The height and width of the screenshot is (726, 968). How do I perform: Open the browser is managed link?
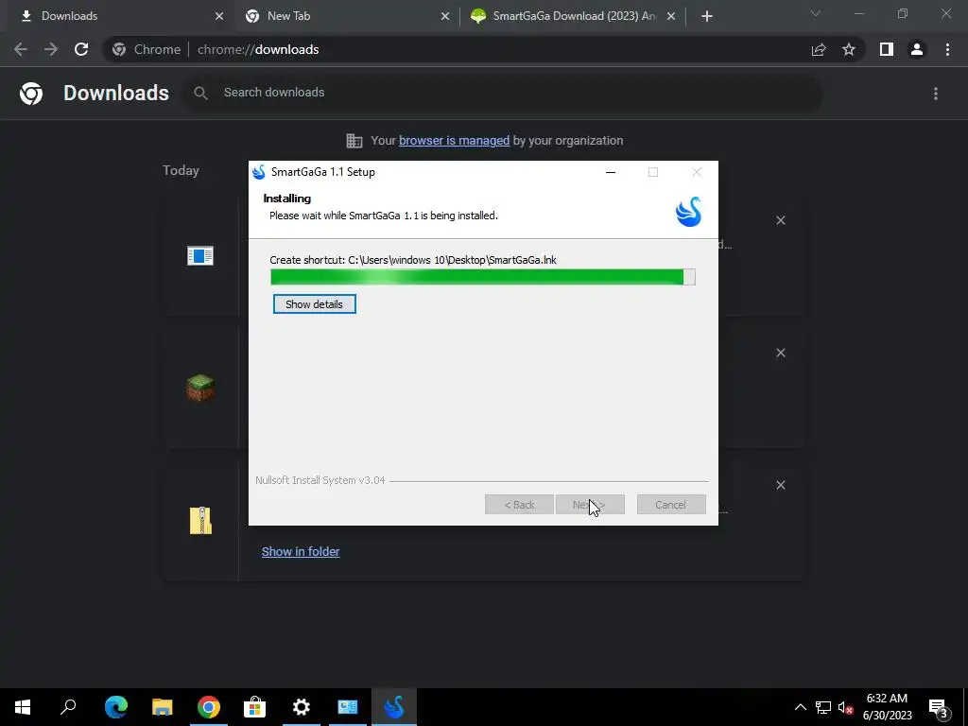pyautogui.click(x=455, y=141)
